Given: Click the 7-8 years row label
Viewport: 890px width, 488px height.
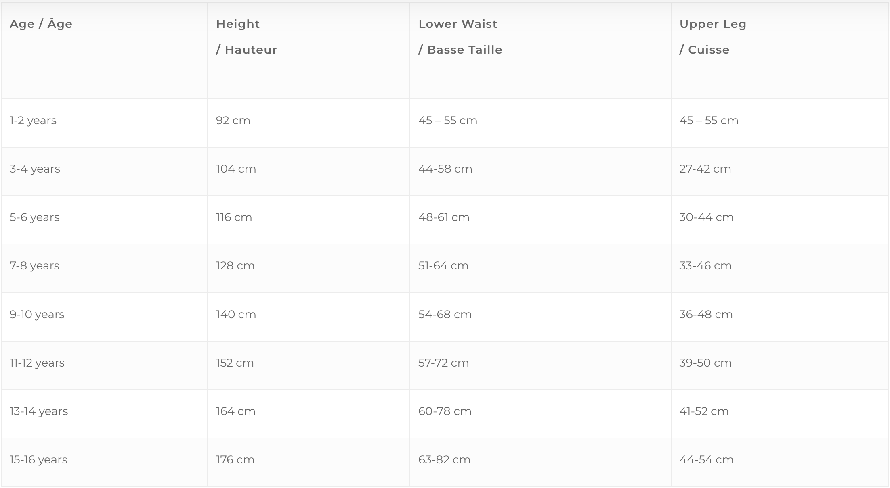Looking at the screenshot, I should [34, 266].
